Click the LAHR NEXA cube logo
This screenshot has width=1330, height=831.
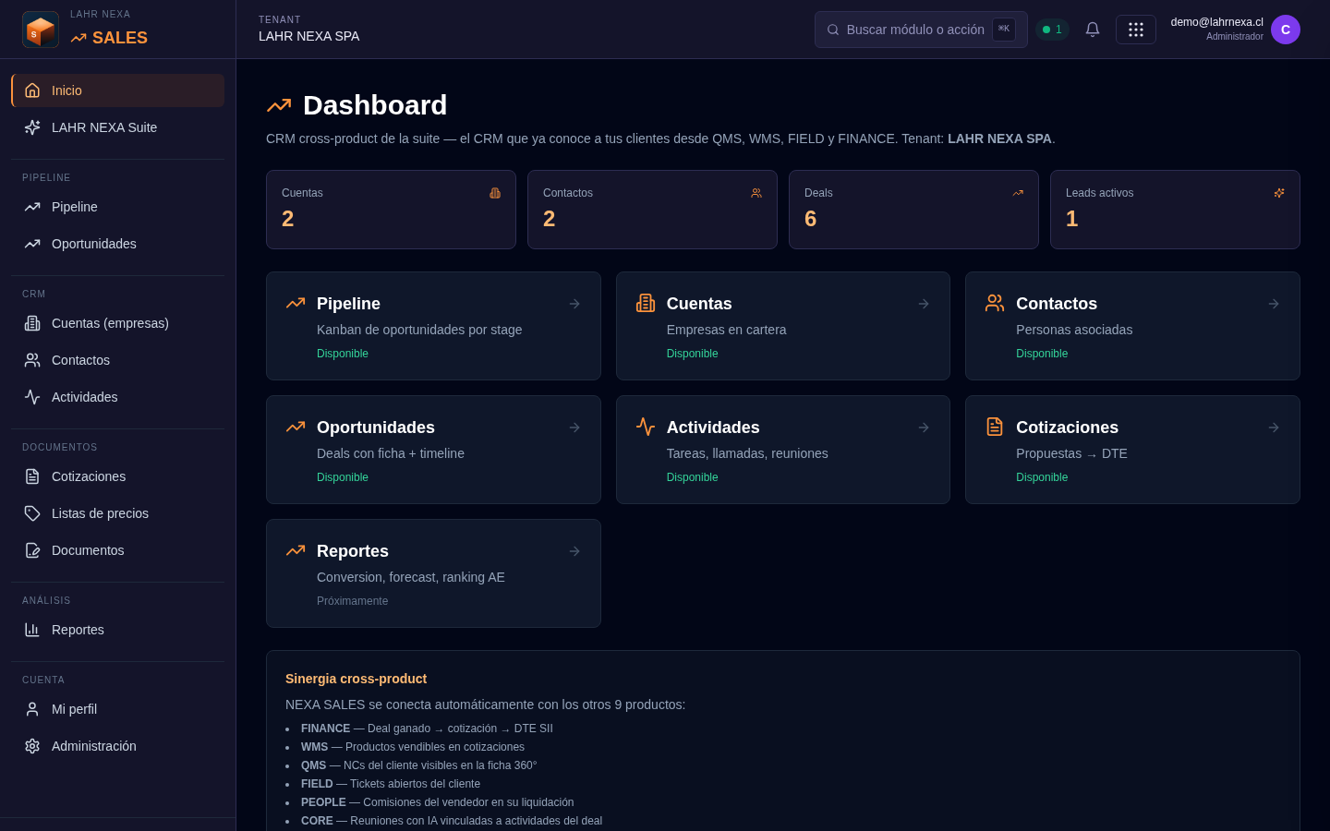coord(41,30)
